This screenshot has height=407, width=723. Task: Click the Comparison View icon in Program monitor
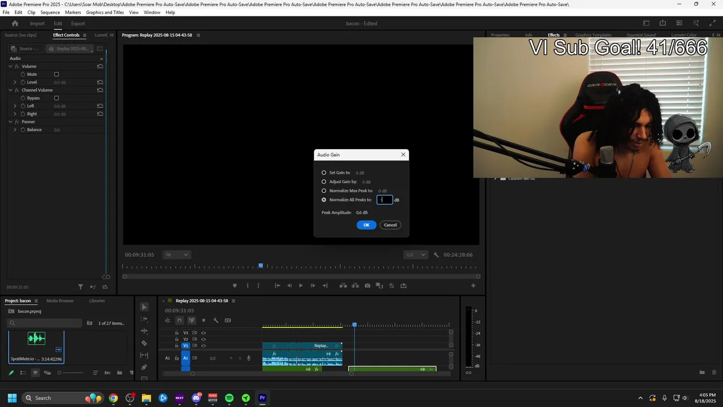380,285
